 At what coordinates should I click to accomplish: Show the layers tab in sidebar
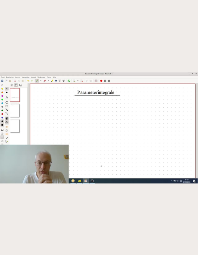pos(21,85)
